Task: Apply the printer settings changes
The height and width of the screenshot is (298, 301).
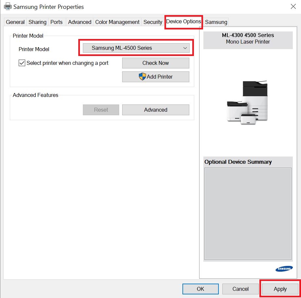Action: [280, 289]
